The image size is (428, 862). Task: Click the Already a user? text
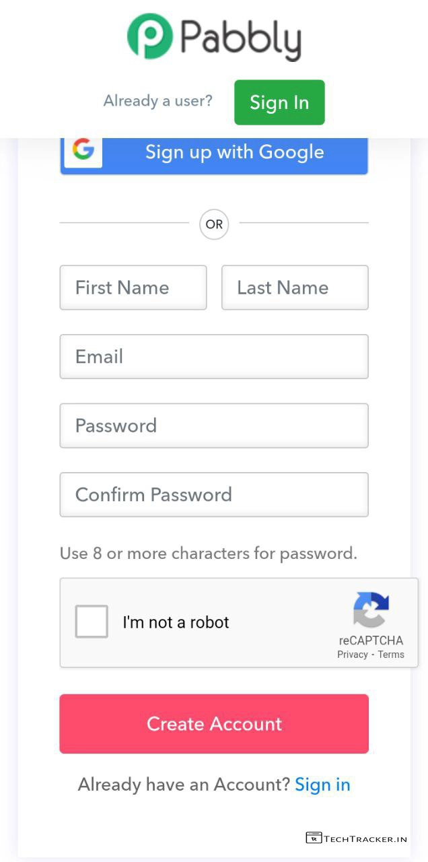157,101
